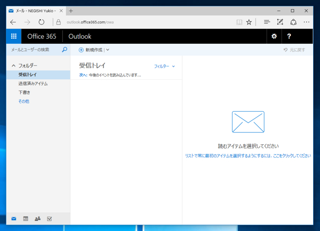The width and height of the screenshot is (320, 231).
Task: Click the Office 365 header link
Action: pyautogui.click(x=42, y=36)
